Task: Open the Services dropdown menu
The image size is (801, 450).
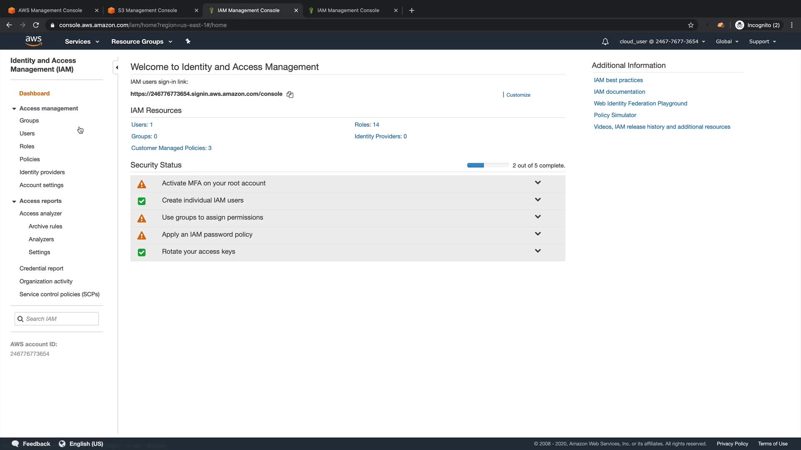Action: pos(82,42)
